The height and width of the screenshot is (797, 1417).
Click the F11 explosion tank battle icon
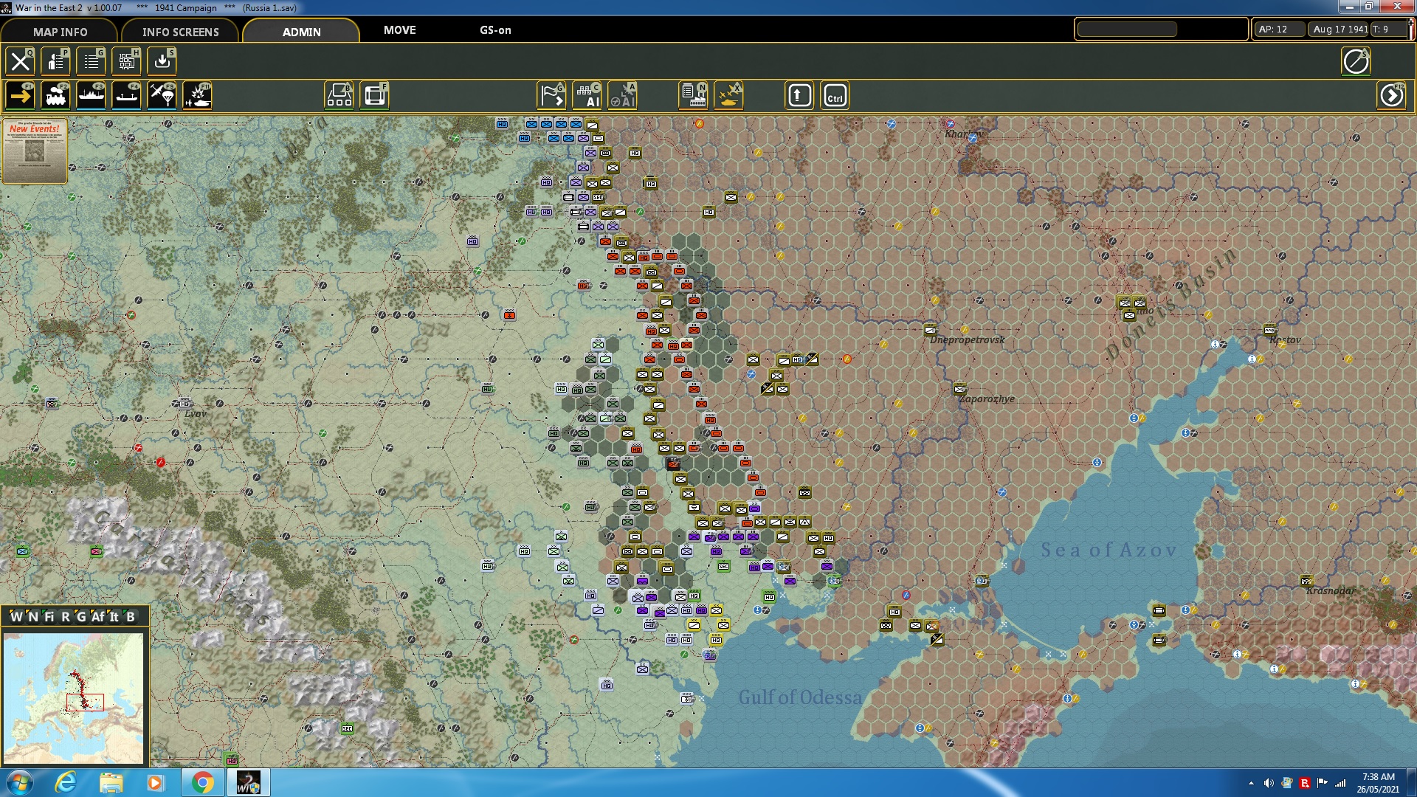[x=197, y=96]
